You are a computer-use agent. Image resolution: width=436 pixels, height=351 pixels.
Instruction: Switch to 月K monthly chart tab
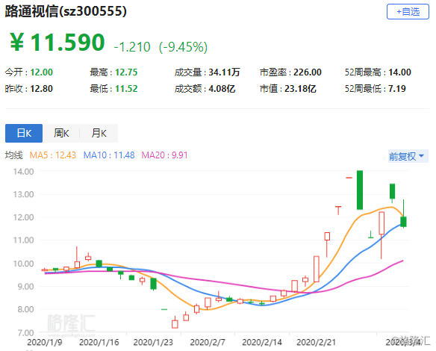99,133
